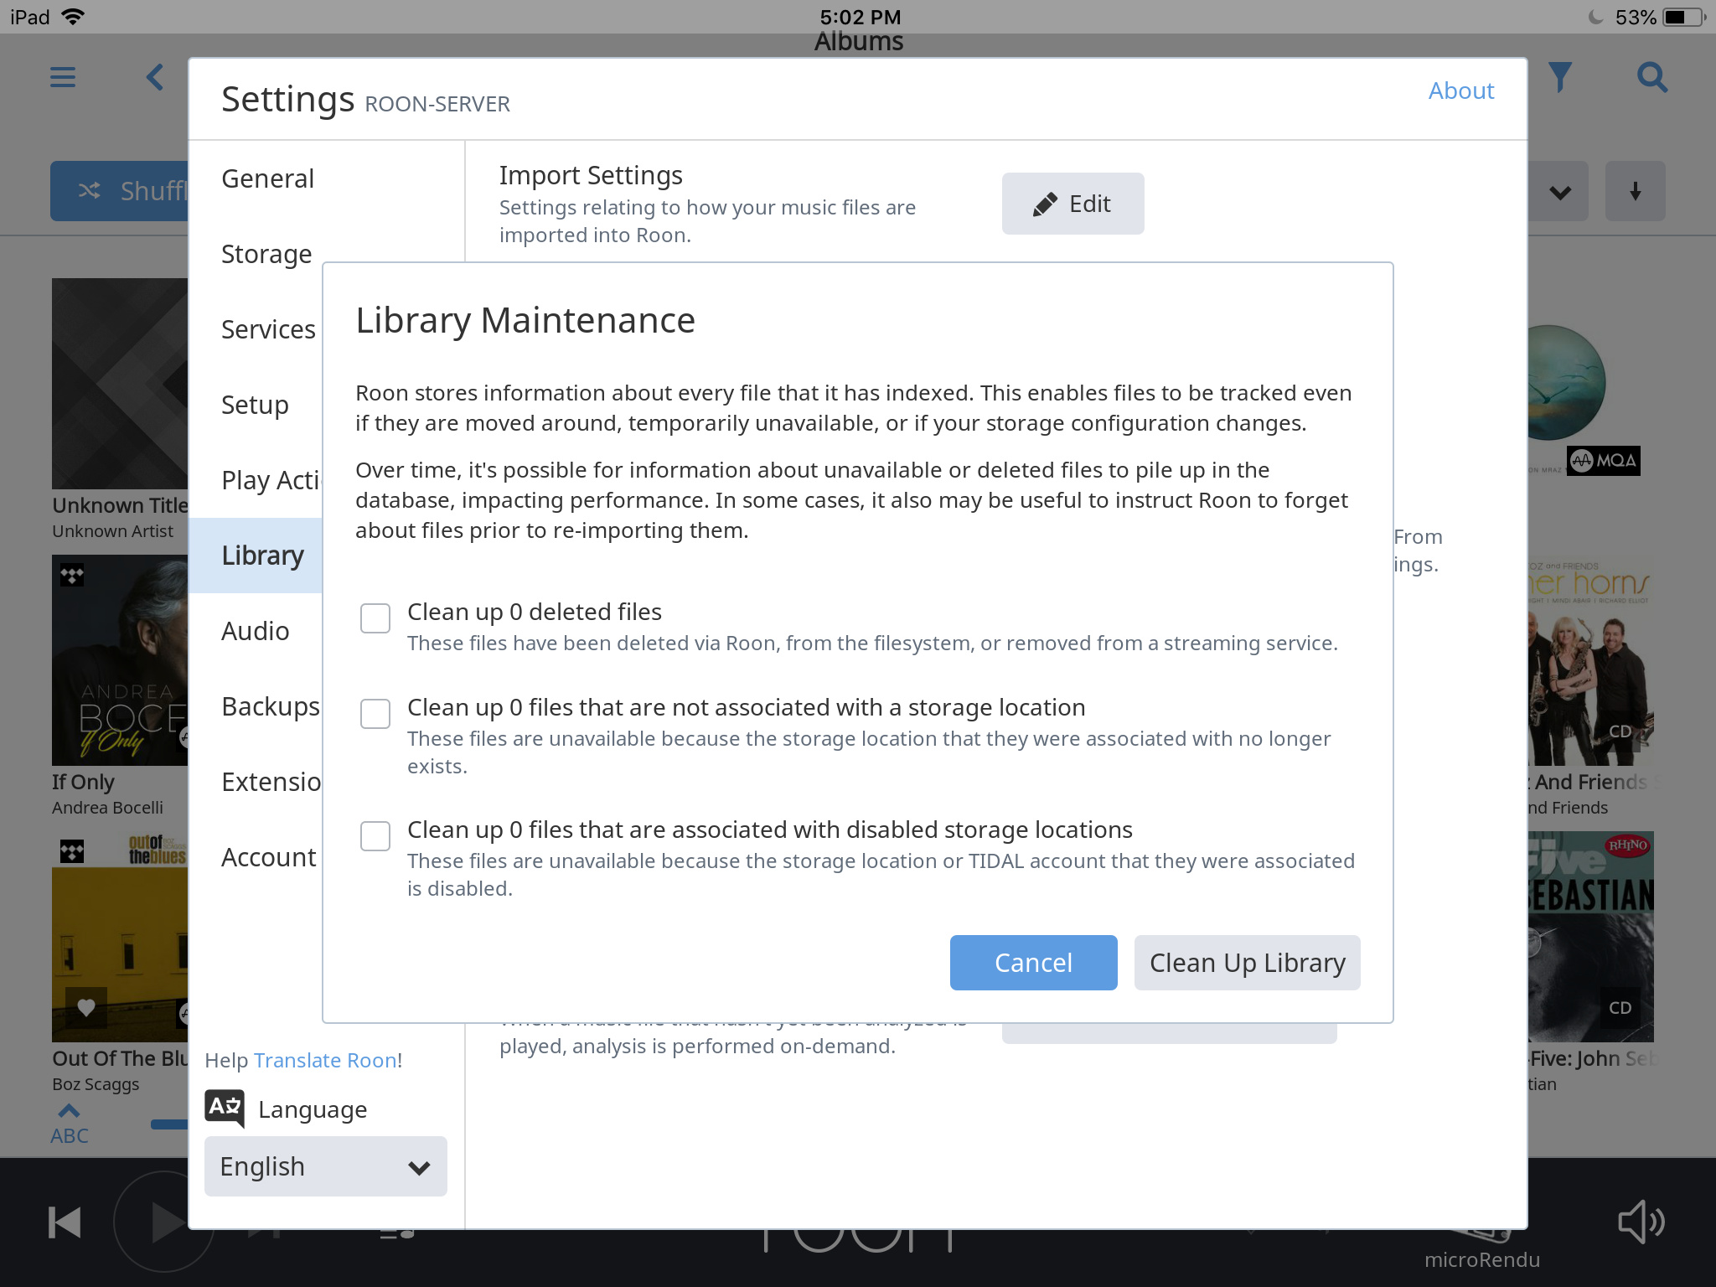Select the Setup settings tab
Viewport: 1716px width, 1287px height.
255,405
